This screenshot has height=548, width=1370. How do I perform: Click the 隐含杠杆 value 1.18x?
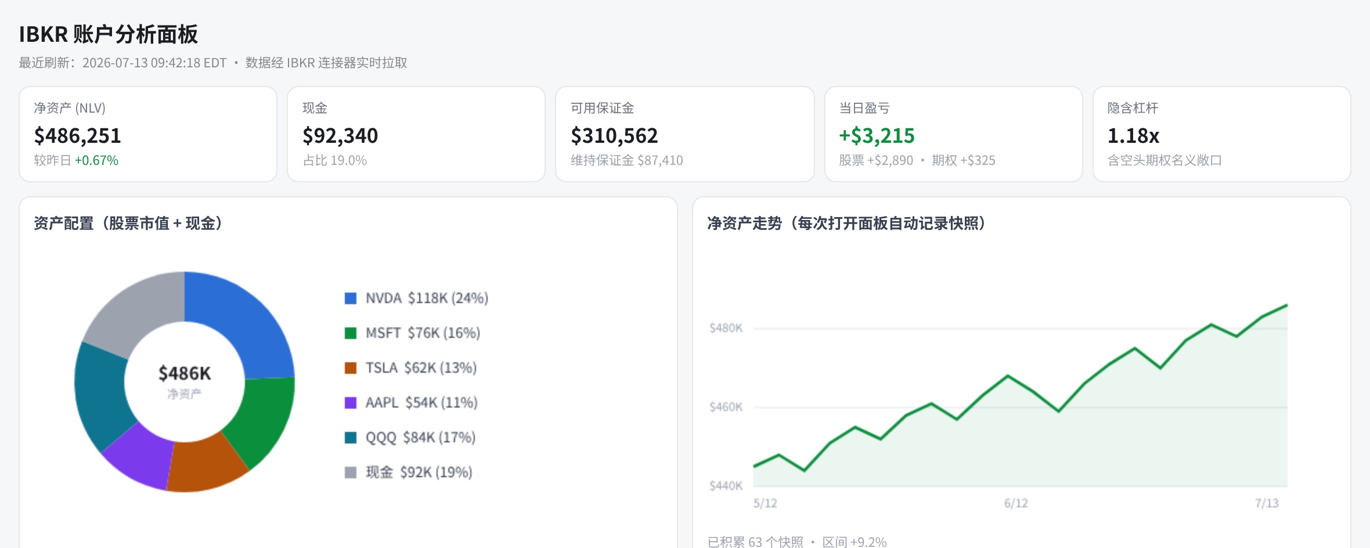click(1133, 136)
